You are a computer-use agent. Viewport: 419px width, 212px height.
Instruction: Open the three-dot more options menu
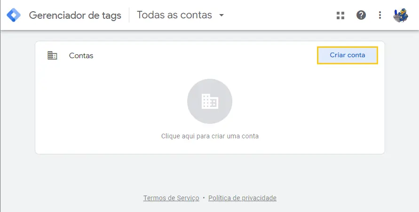point(379,15)
